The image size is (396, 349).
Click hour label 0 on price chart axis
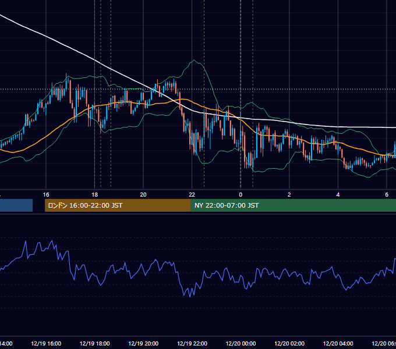pyautogui.click(x=241, y=195)
